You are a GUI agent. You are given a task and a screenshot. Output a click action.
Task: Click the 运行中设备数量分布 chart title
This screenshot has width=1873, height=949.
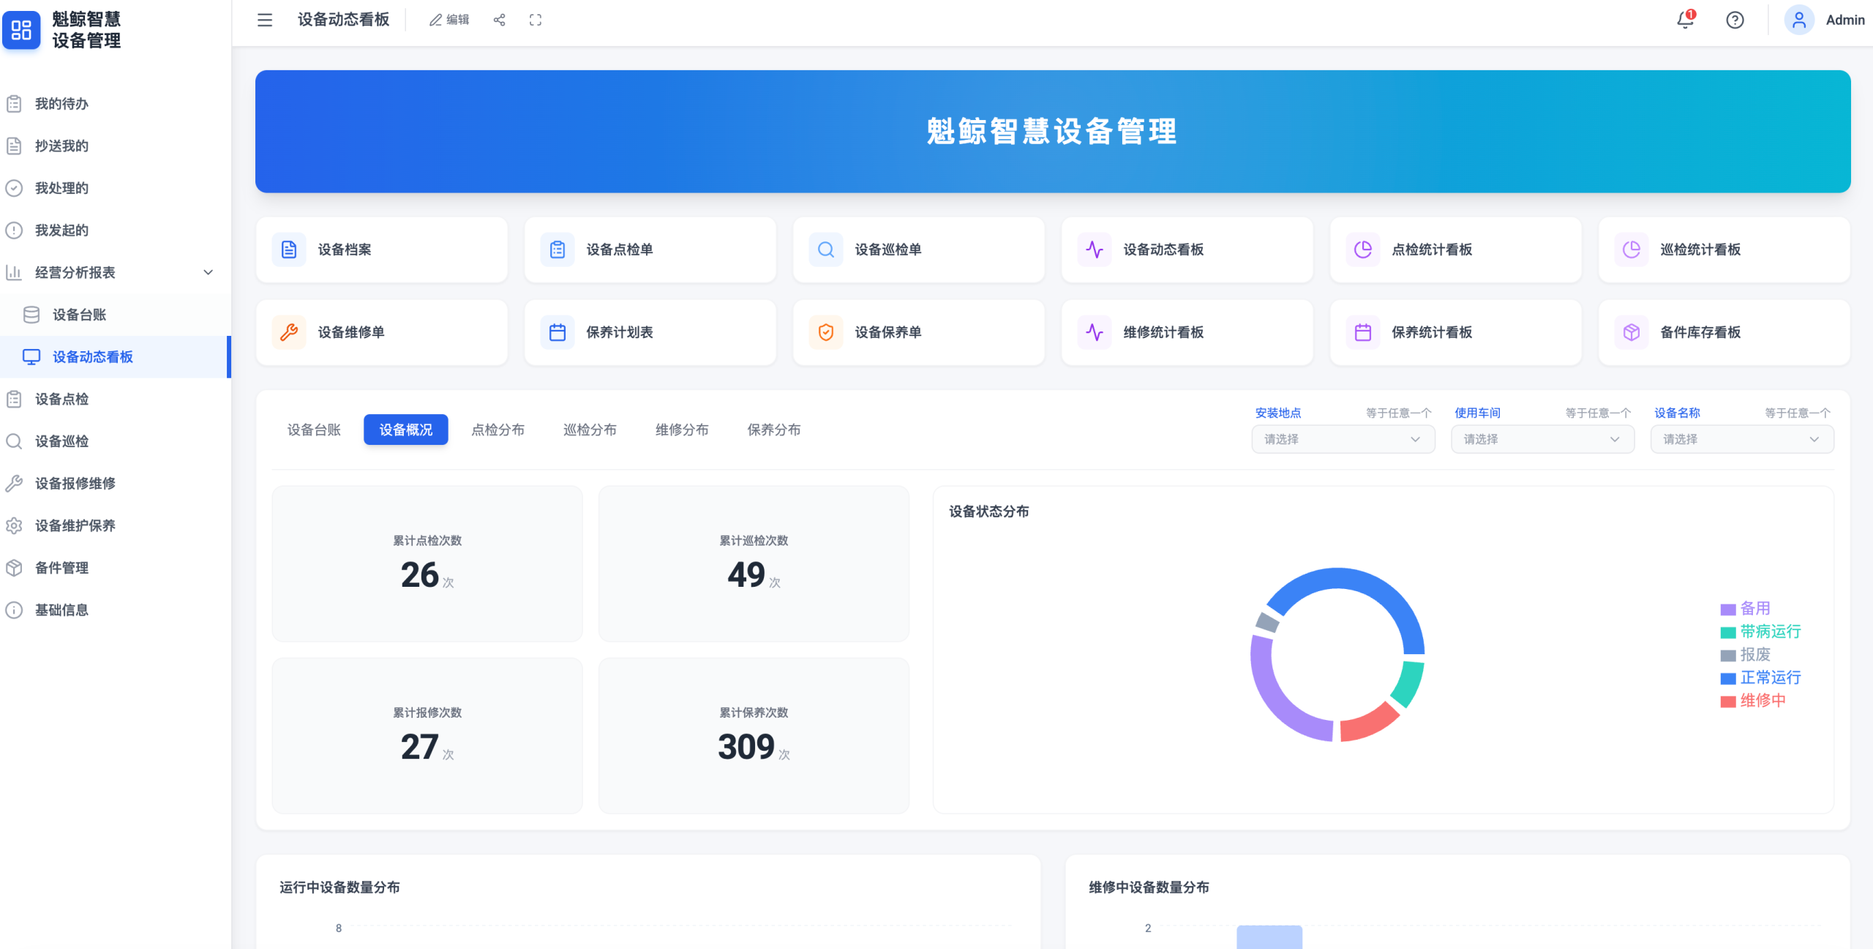click(x=339, y=888)
